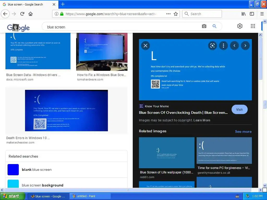Click horizontal scrollbar left arrow
267x200 pixels.
2,190
